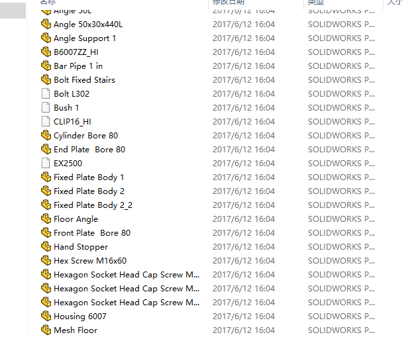This screenshot has width=402, height=347.
Task: Select the file named Bush 1
Action: point(66,108)
